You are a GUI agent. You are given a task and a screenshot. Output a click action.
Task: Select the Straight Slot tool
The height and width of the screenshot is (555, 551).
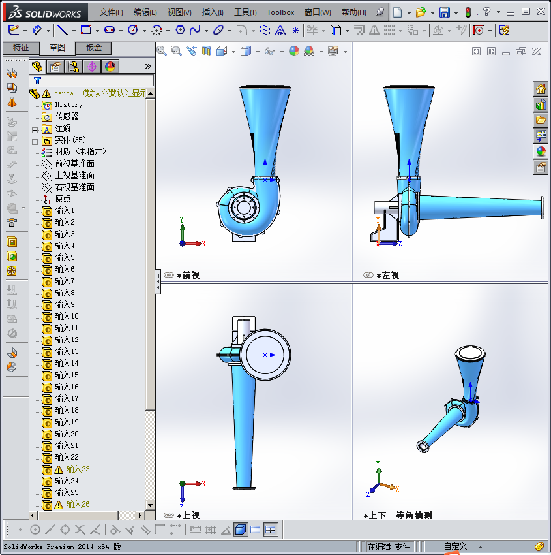(110, 30)
